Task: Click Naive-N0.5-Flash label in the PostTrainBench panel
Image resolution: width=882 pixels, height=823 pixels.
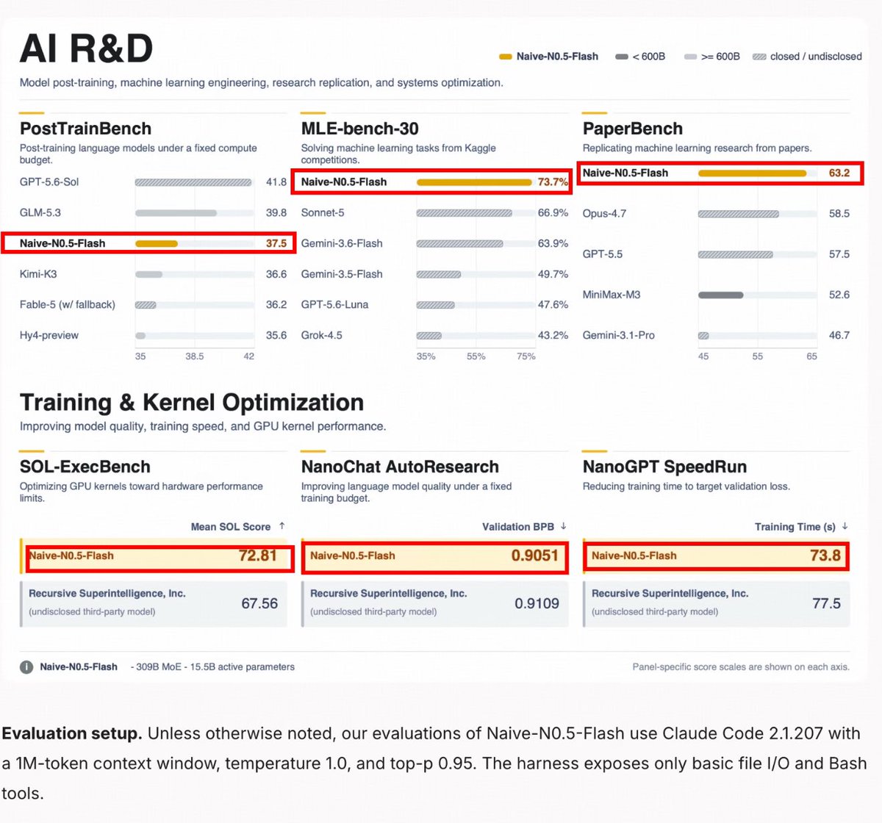Action: click(62, 243)
